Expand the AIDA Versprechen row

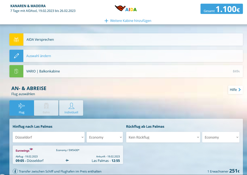pos(126,40)
